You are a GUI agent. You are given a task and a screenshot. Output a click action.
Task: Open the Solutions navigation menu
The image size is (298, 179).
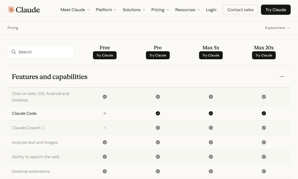pos(134,10)
